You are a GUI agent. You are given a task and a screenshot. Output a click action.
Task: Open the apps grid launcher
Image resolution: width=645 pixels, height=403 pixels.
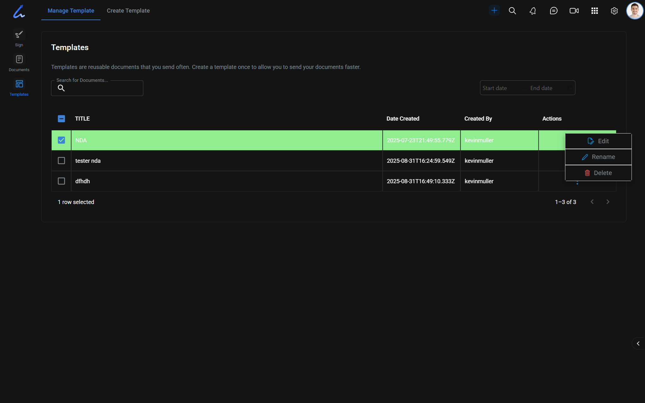pos(594,11)
